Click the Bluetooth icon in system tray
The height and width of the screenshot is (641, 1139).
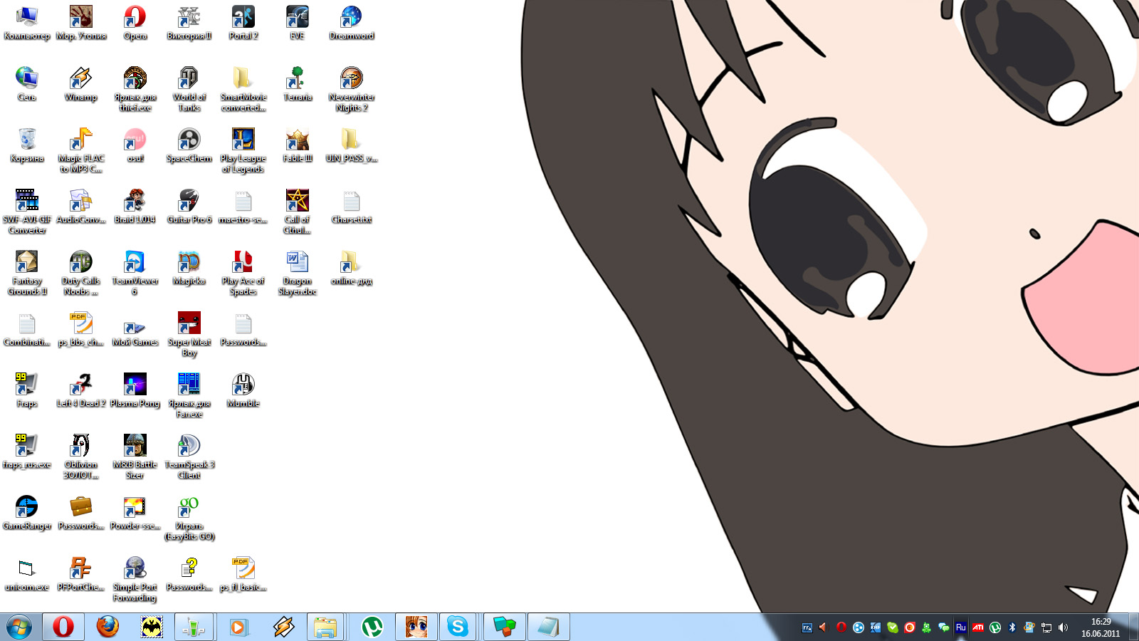[x=1012, y=627]
